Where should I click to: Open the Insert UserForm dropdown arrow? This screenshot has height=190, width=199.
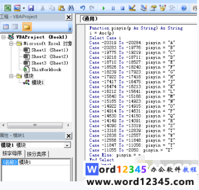tap(24, 8)
